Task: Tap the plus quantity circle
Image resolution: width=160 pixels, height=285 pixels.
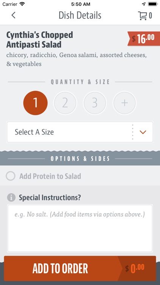Action: click(x=124, y=103)
